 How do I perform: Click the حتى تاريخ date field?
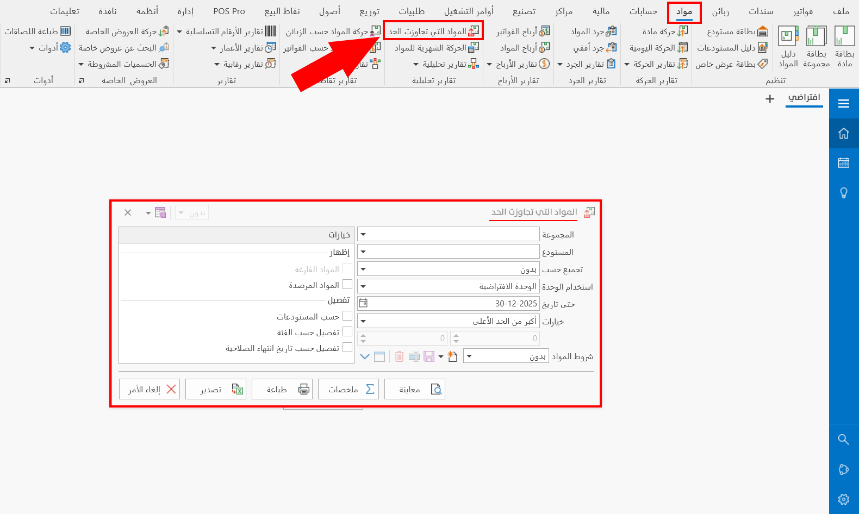pos(449,303)
